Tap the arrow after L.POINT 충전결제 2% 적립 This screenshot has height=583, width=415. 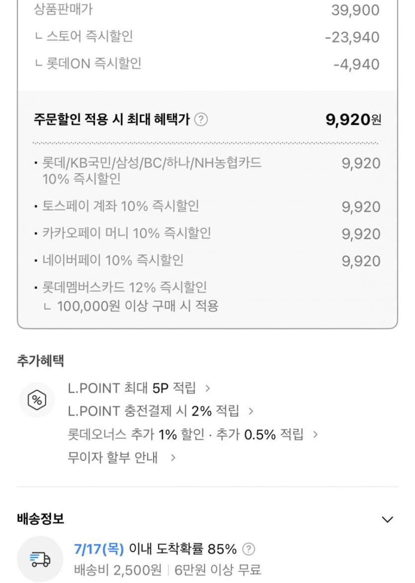coord(251,411)
